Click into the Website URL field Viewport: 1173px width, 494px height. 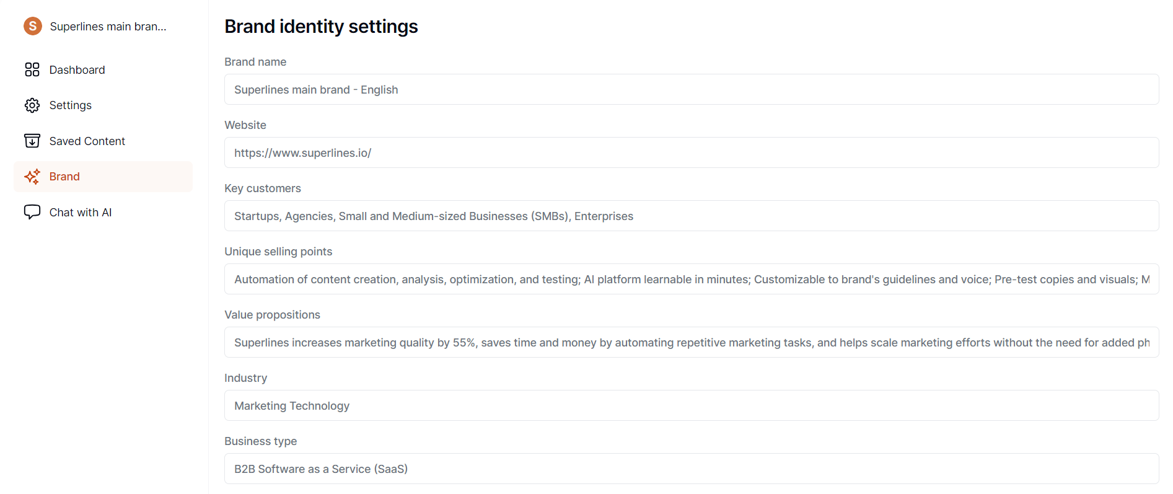click(x=691, y=153)
